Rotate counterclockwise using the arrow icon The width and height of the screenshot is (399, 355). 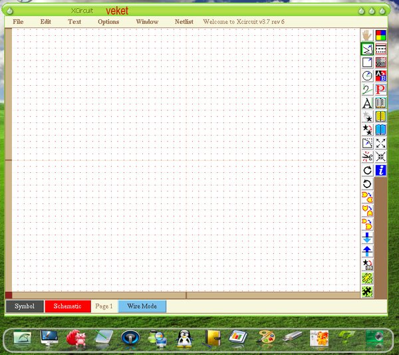(x=367, y=184)
